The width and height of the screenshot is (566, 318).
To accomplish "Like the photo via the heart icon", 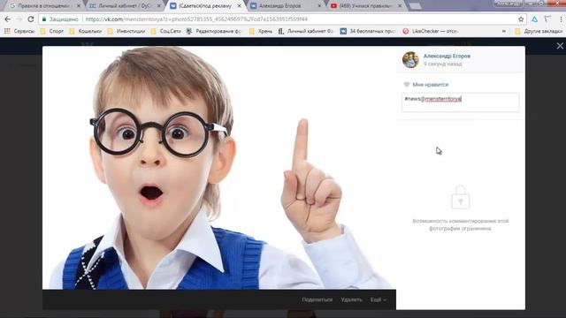I will (x=407, y=85).
